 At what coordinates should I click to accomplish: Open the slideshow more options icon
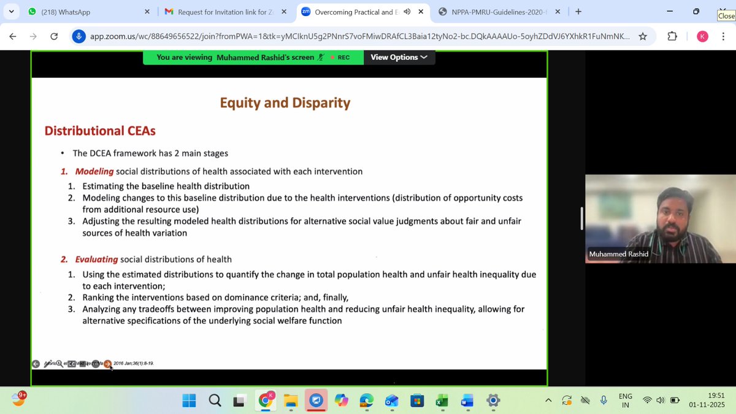(96, 364)
